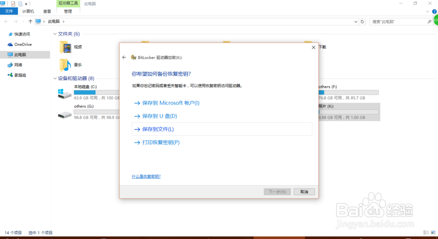Click the search magnifier icon

coord(429,21)
